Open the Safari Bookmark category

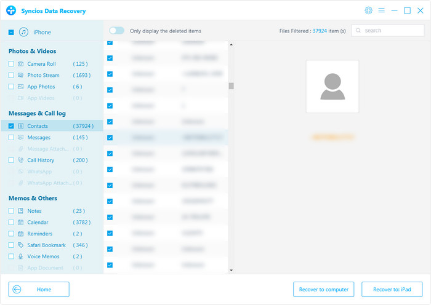[x=46, y=245]
